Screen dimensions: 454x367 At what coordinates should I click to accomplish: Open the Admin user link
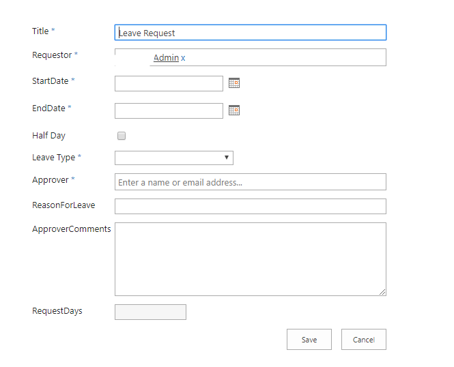(x=166, y=57)
